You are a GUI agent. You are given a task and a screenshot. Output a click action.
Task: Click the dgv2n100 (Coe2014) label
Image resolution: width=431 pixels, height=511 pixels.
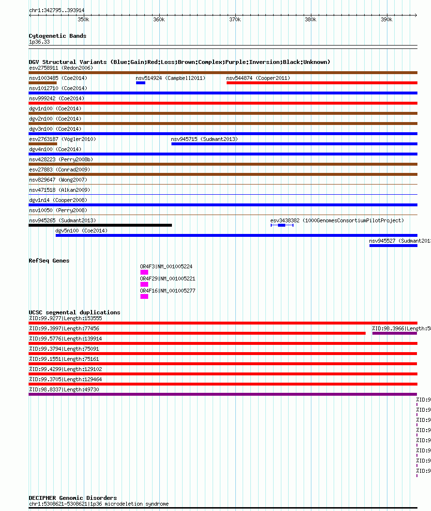55,119
